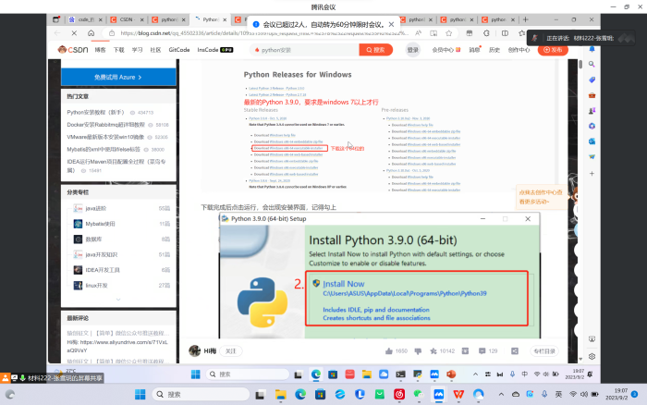Image resolution: width=647 pixels, height=405 pixels.
Task: Click the CSDN logo
Action: [73, 50]
